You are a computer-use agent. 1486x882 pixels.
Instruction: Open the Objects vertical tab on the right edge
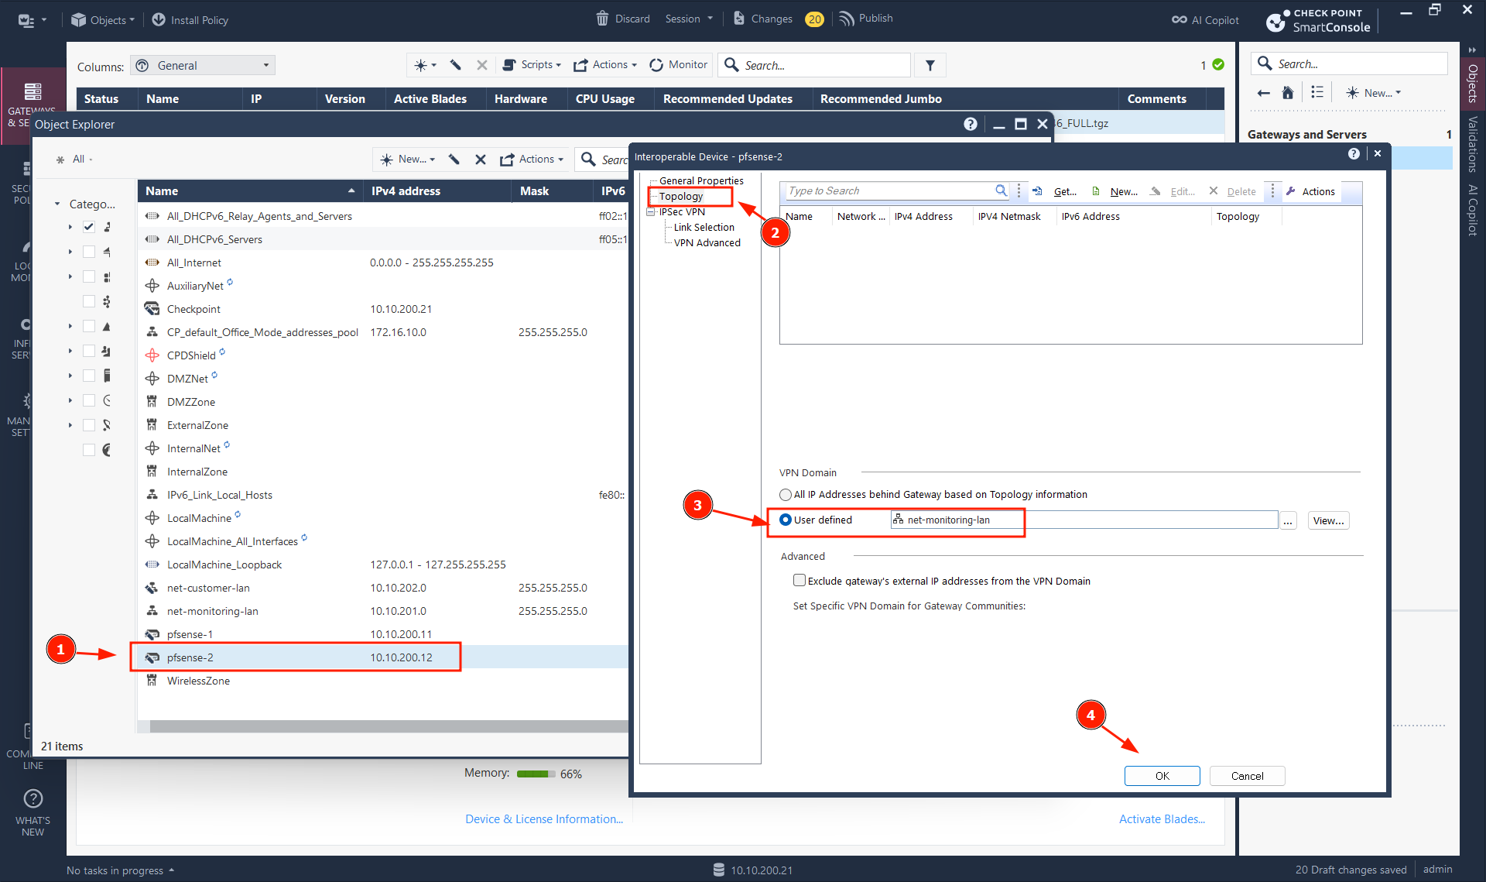click(x=1473, y=83)
